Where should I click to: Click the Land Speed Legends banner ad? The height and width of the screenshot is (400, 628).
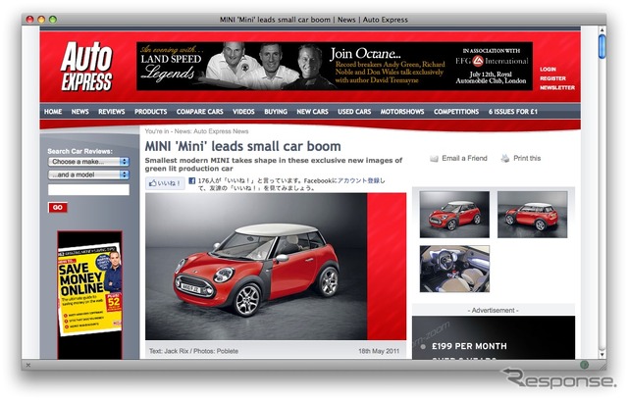(x=335, y=66)
